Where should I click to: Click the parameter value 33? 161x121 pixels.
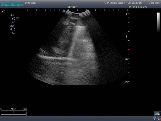pos(12,15)
